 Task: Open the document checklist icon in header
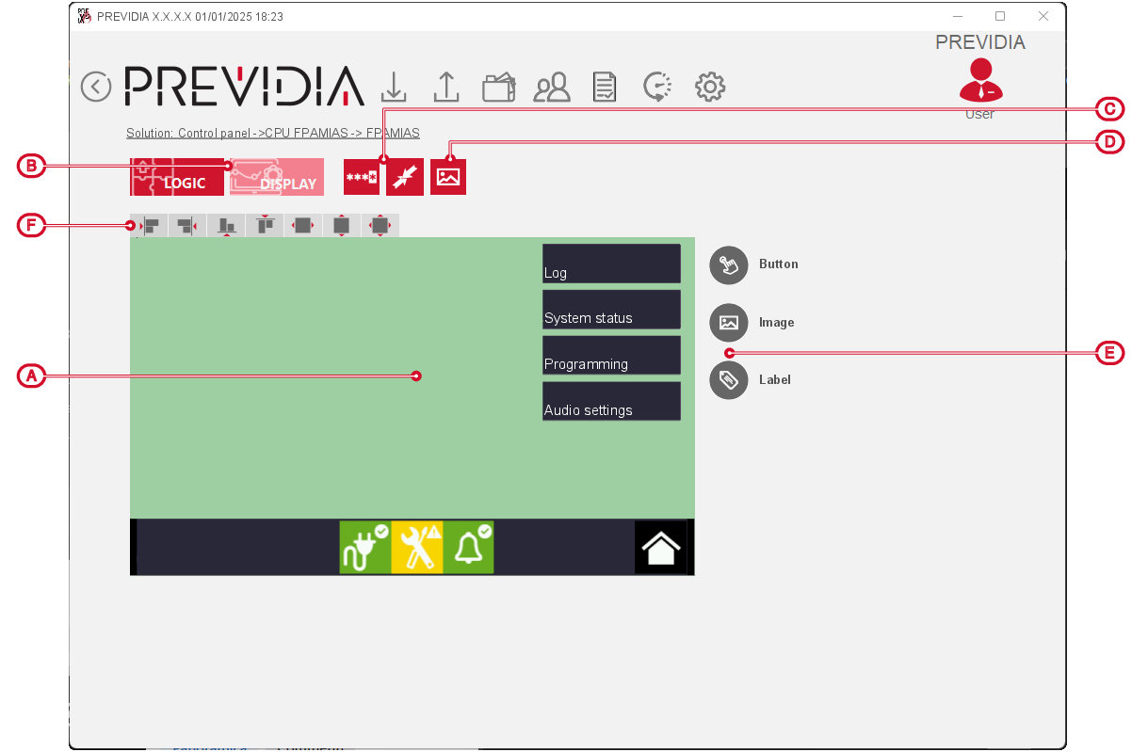tap(604, 88)
